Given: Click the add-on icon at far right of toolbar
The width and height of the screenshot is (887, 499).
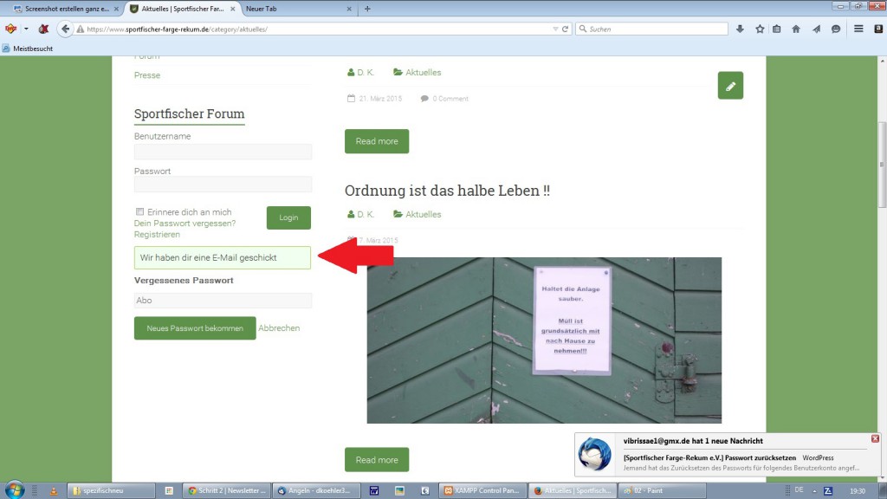Looking at the screenshot, I should pos(878,29).
